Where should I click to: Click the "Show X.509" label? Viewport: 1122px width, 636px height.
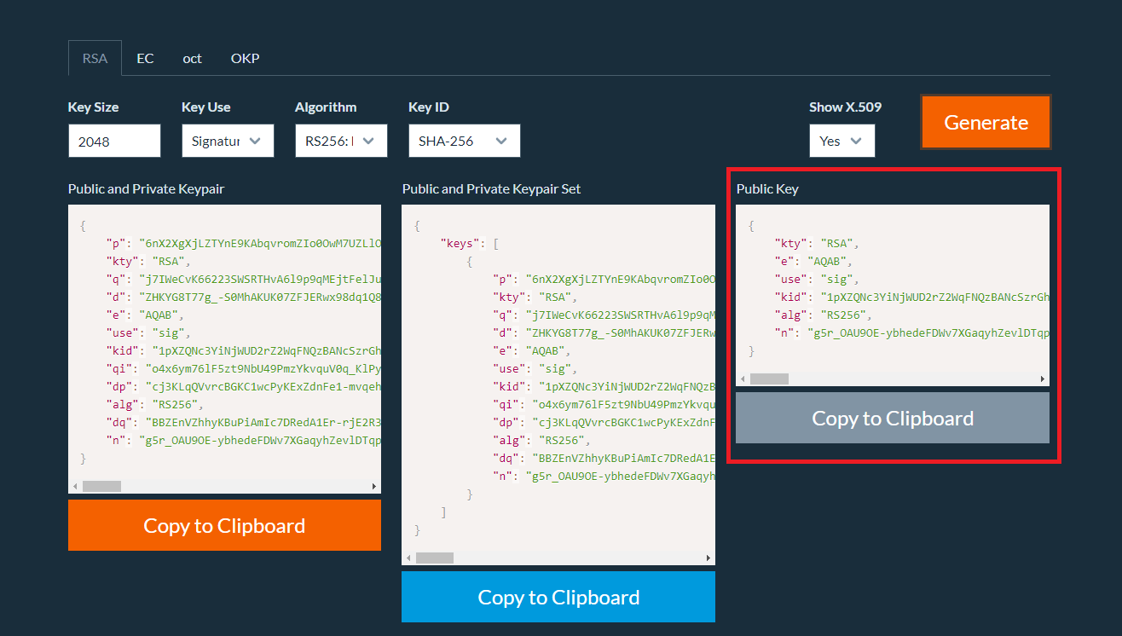(845, 107)
